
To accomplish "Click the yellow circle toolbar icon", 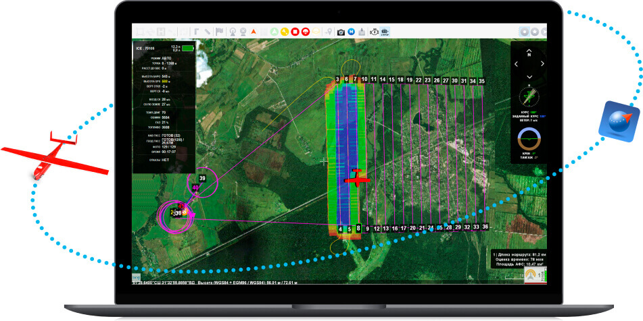I will pos(285,31).
